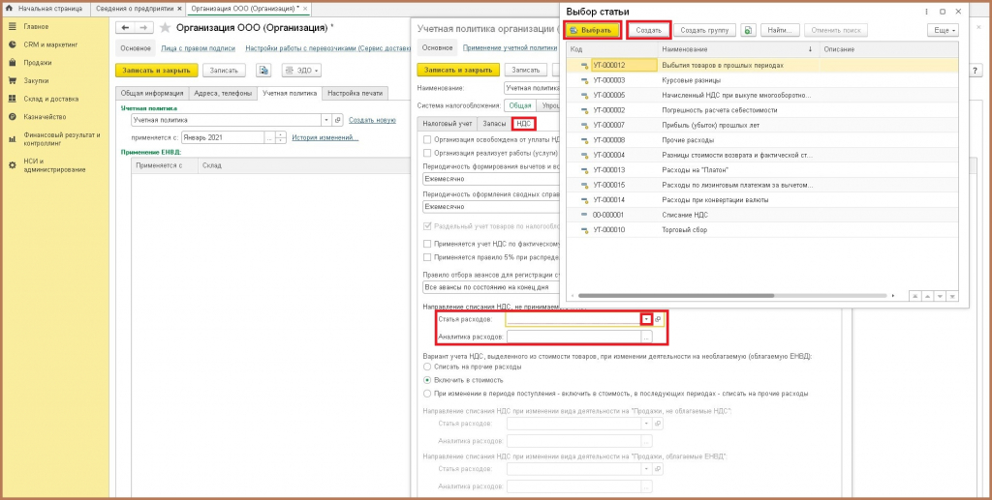This screenshot has width=992, height=500.
Task: Click the green refresh icon in Выбор статьи
Action: coord(748,30)
